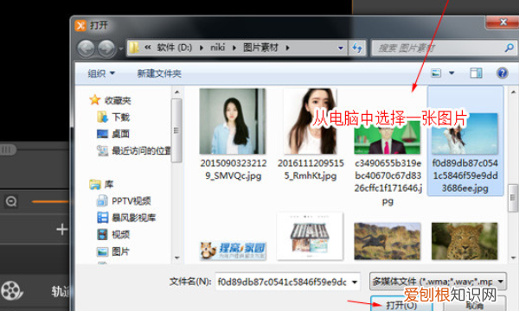This screenshot has height=311, width=519.
Task: Click the file list scrollbar up arrow
Action: pyautogui.click(x=513, y=92)
